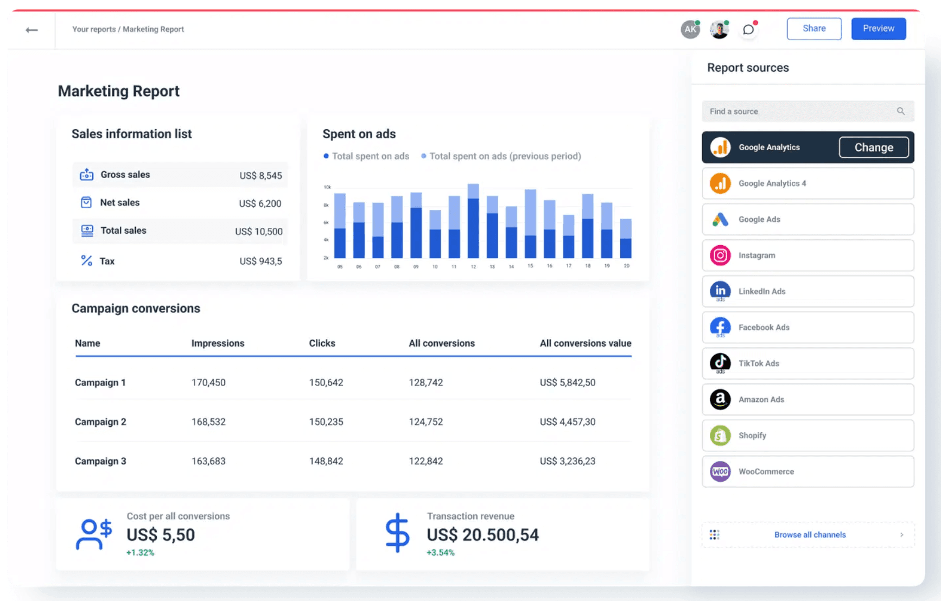Change the Google Analytics report source
This screenshot has height=601, width=941.
coord(874,147)
